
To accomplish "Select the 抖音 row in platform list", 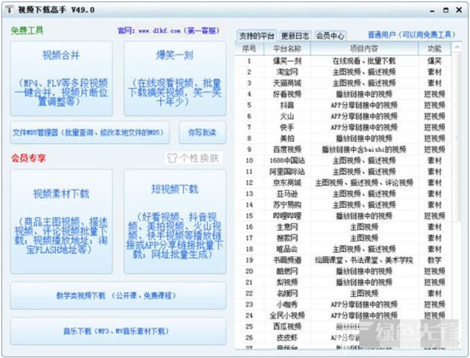I will [x=287, y=105].
